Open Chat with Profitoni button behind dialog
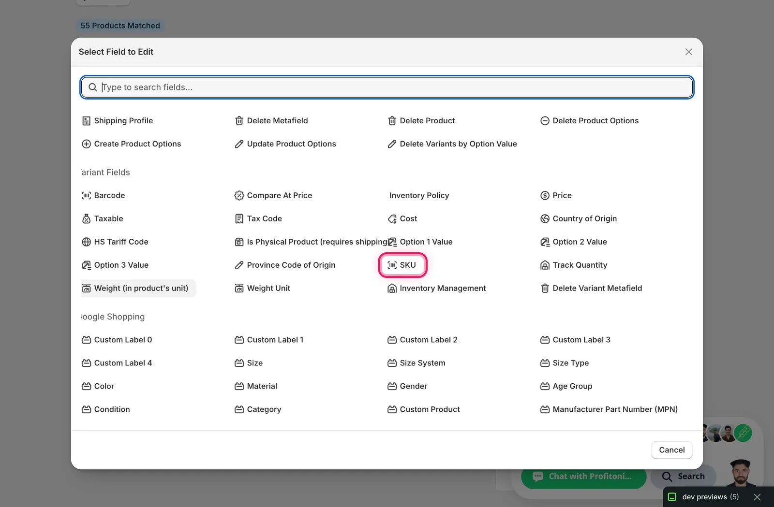This screenshot has width=774, height=507. [583, 477]
